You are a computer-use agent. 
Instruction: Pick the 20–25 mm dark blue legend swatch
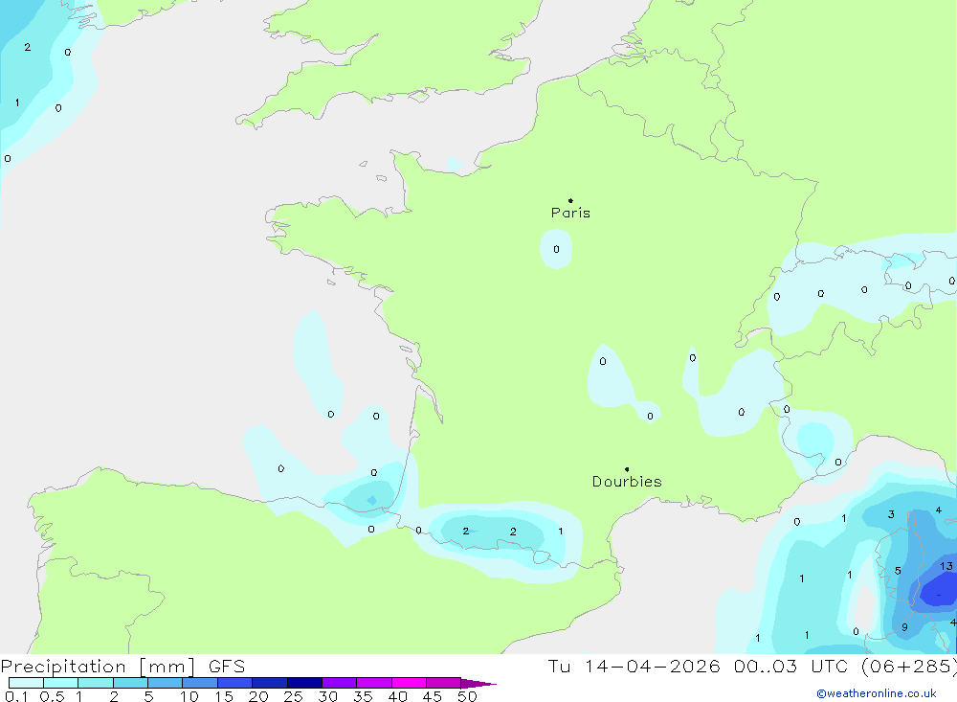(269, 683)
